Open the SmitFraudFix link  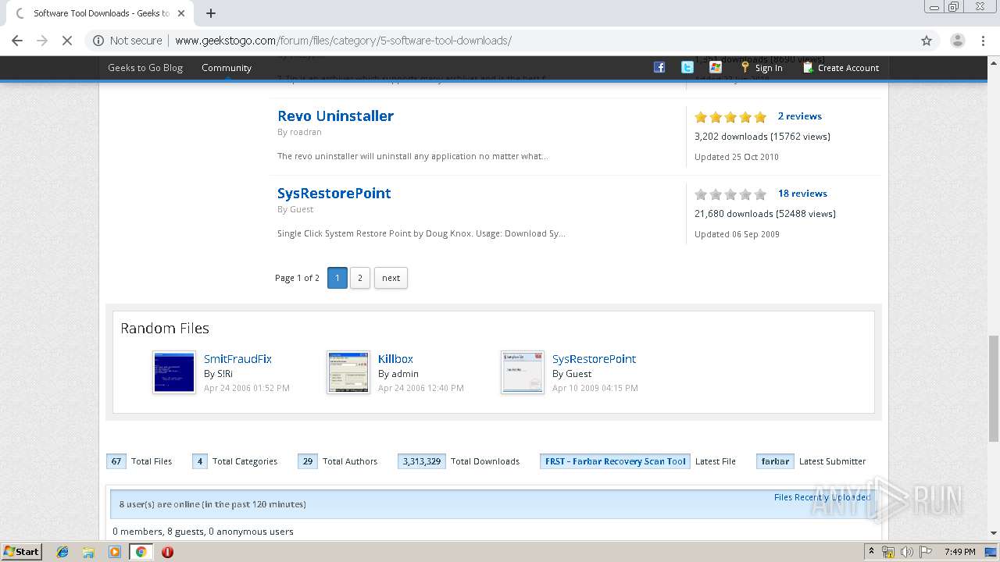click(237, 359)
